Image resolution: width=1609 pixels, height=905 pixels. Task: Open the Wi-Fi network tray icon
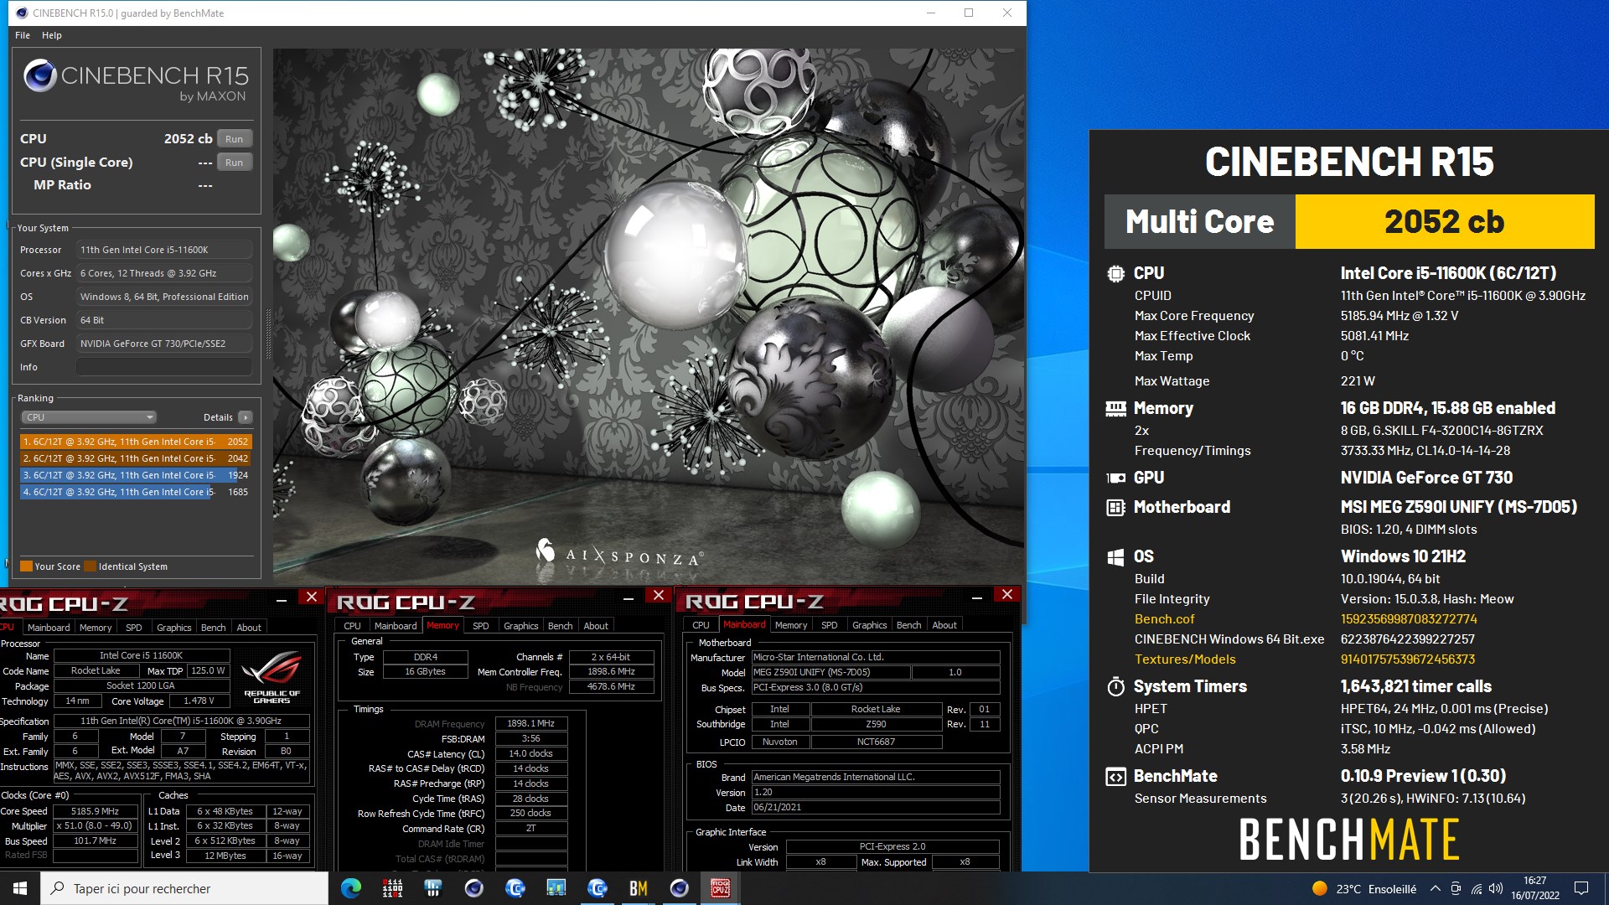1476,889
